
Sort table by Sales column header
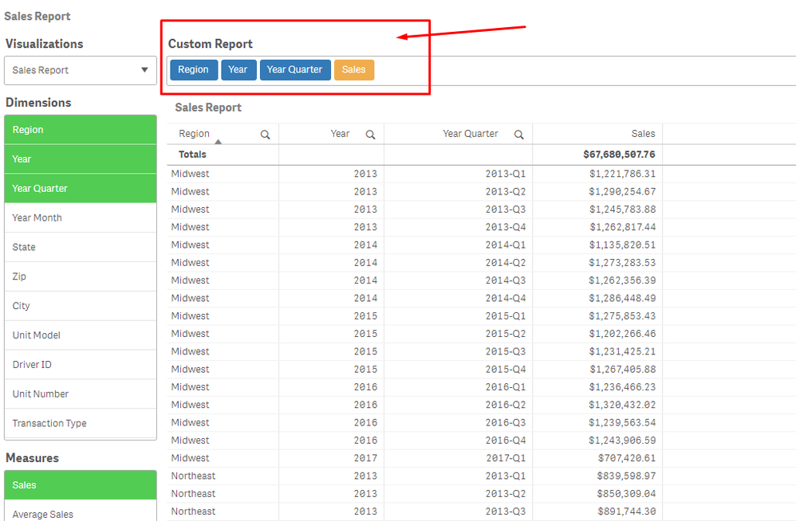pos(643,134)
